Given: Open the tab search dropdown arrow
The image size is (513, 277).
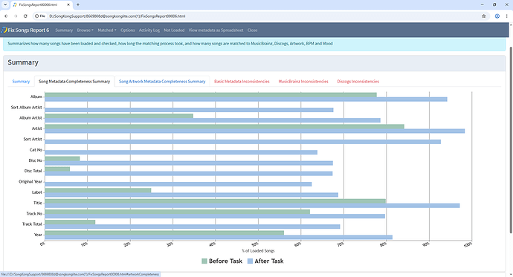Looking at the screenshot, I should pos(5,4).
